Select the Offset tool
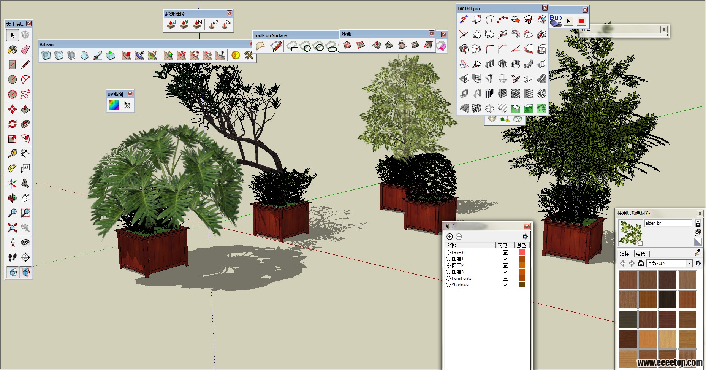The height and width of the screenshot is (370, 706). [25, 139]
